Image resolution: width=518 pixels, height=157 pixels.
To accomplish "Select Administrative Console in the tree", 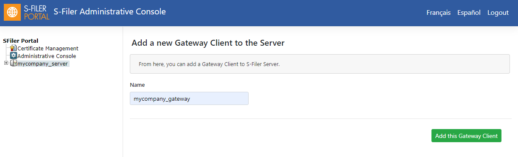I will pos(47,56).
